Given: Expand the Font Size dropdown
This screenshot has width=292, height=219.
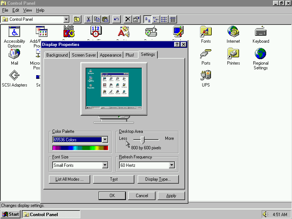Looking at the screenshot, I should pyautogui.click(x=105, y=165).
